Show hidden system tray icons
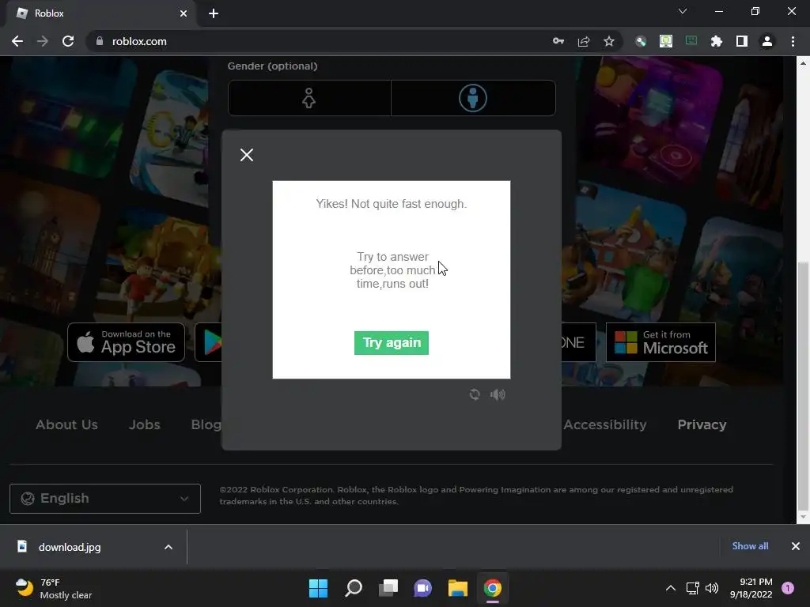The height and width of the screenshot is (607, 810). [671, 588]
